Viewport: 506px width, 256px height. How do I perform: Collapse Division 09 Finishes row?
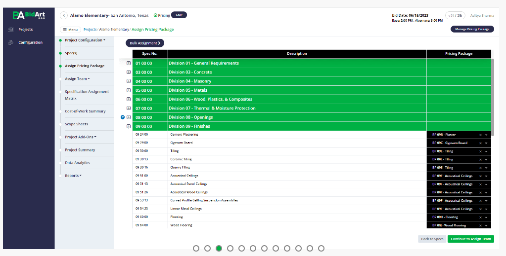coord(129,126)
